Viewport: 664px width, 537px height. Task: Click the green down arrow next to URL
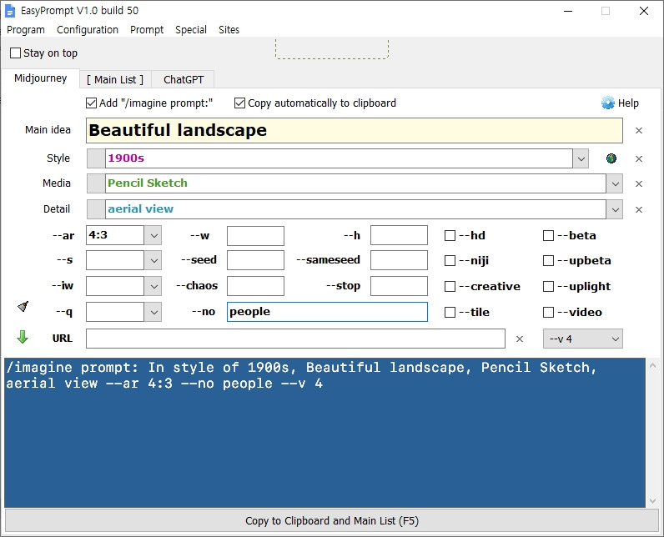tap(22, 337)
